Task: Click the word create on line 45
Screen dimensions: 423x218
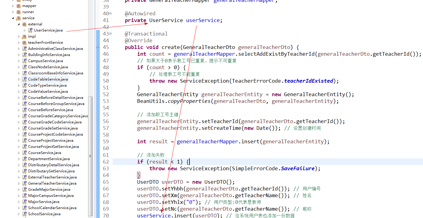Action: pos(171,47)
